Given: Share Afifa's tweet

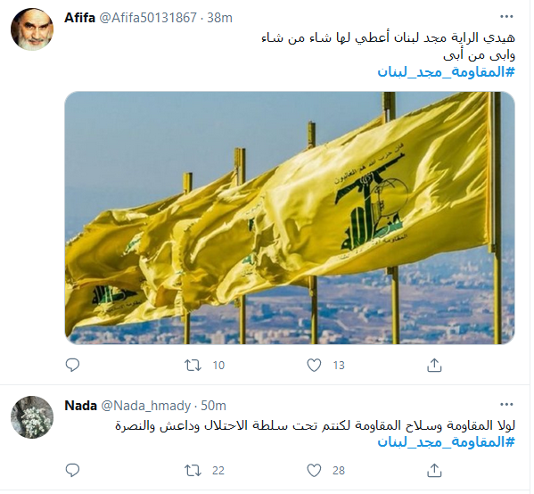Looking at the screenshot, I should 434,365.
